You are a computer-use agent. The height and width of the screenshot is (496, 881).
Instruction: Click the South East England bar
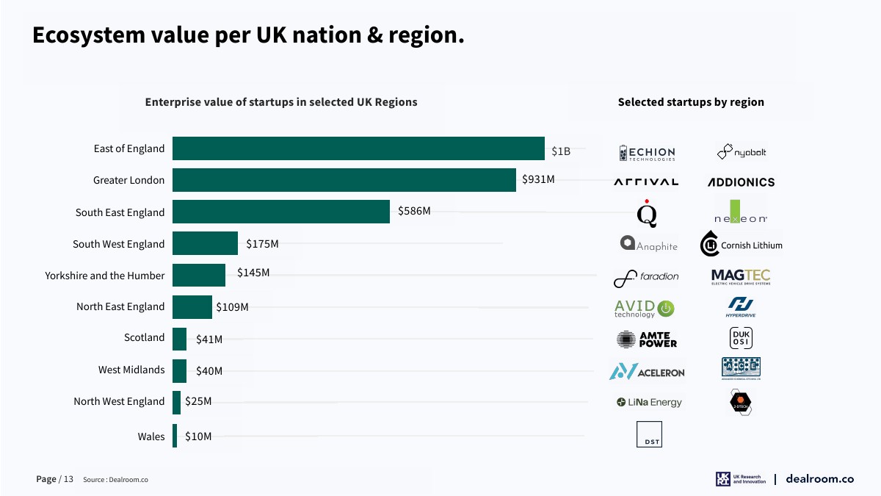coord(280,212)
